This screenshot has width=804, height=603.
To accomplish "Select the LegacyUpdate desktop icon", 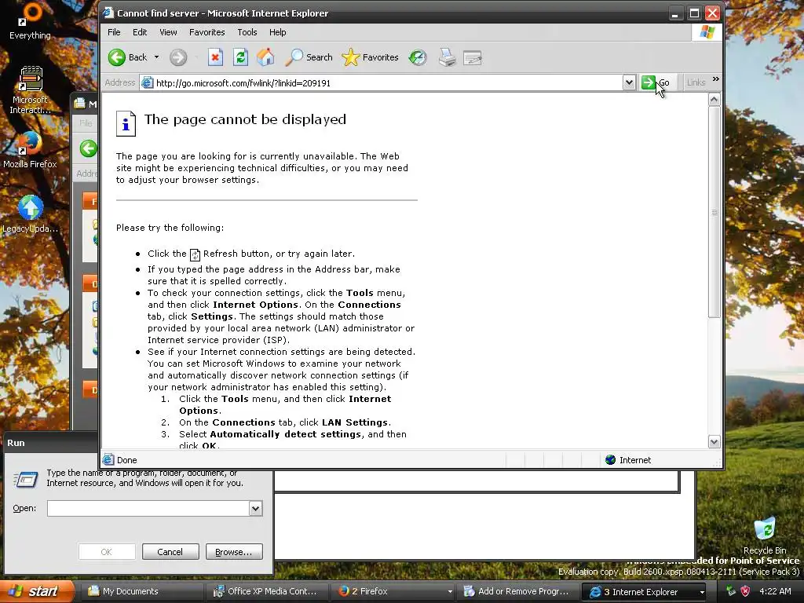I will pyautogui.click(x=31, y=214).
